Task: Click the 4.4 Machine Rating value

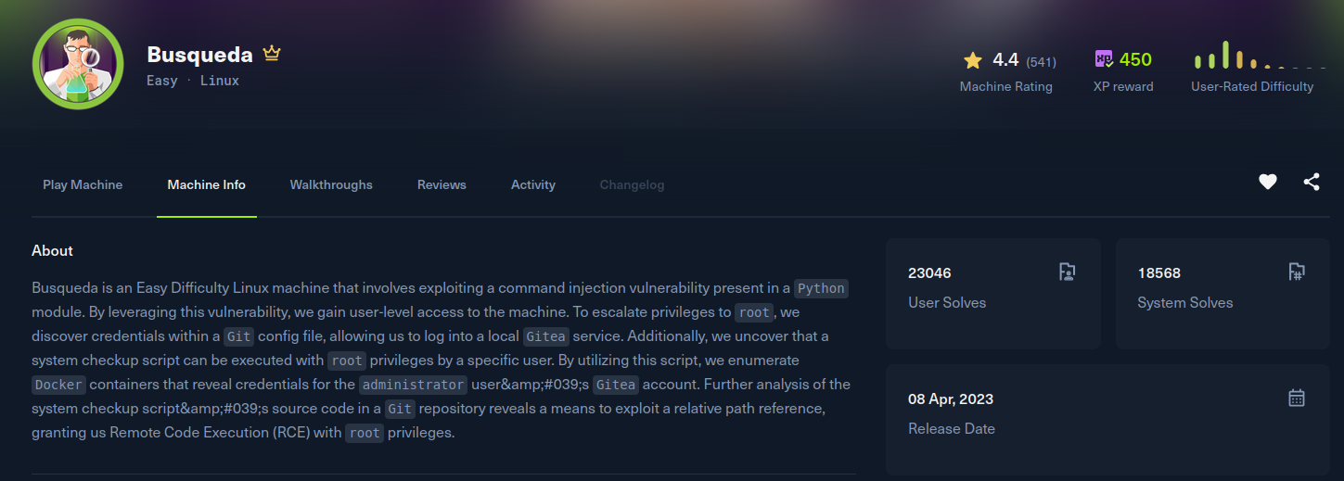Action: point(1005,60)
